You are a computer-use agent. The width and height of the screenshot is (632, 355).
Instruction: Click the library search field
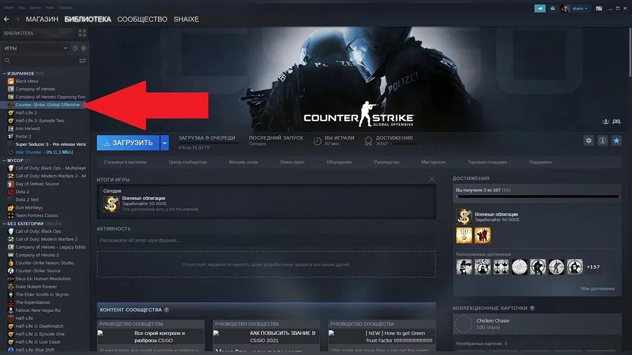pos(39,61)
